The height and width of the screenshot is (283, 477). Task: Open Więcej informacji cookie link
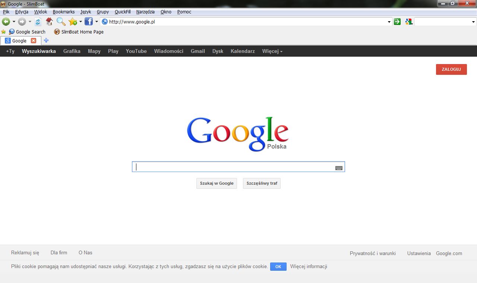point(309,267)
